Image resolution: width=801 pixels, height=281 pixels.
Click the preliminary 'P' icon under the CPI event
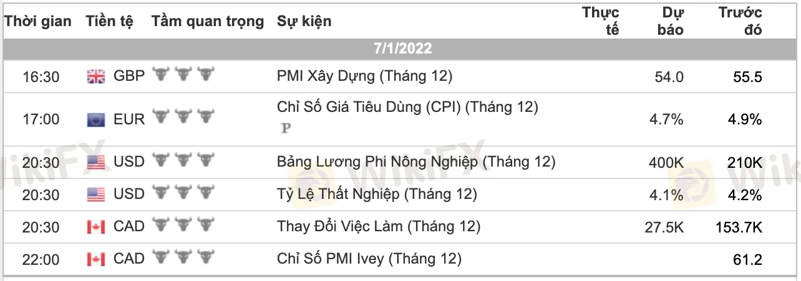(x=287, y=128)
